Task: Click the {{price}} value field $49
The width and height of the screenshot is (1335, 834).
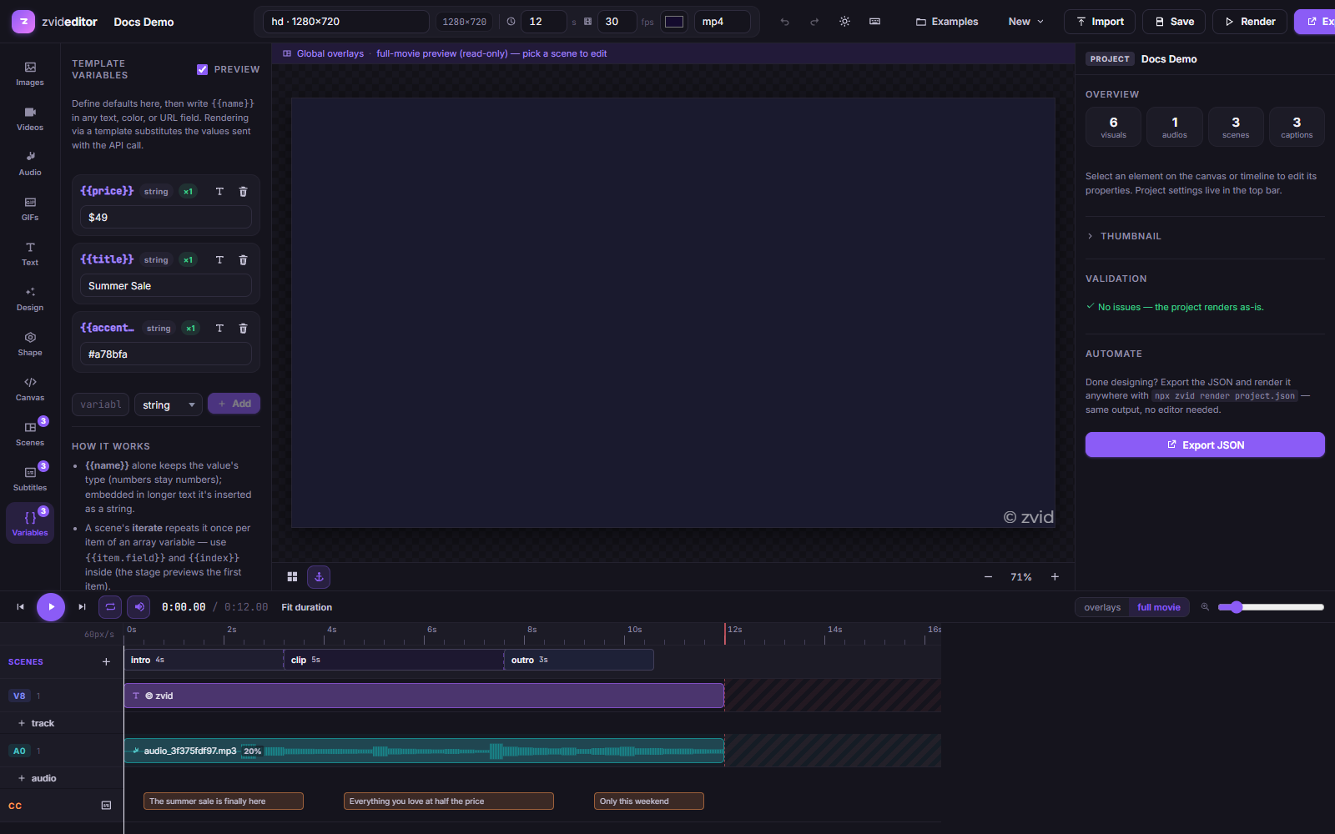Action: point(166,217)
